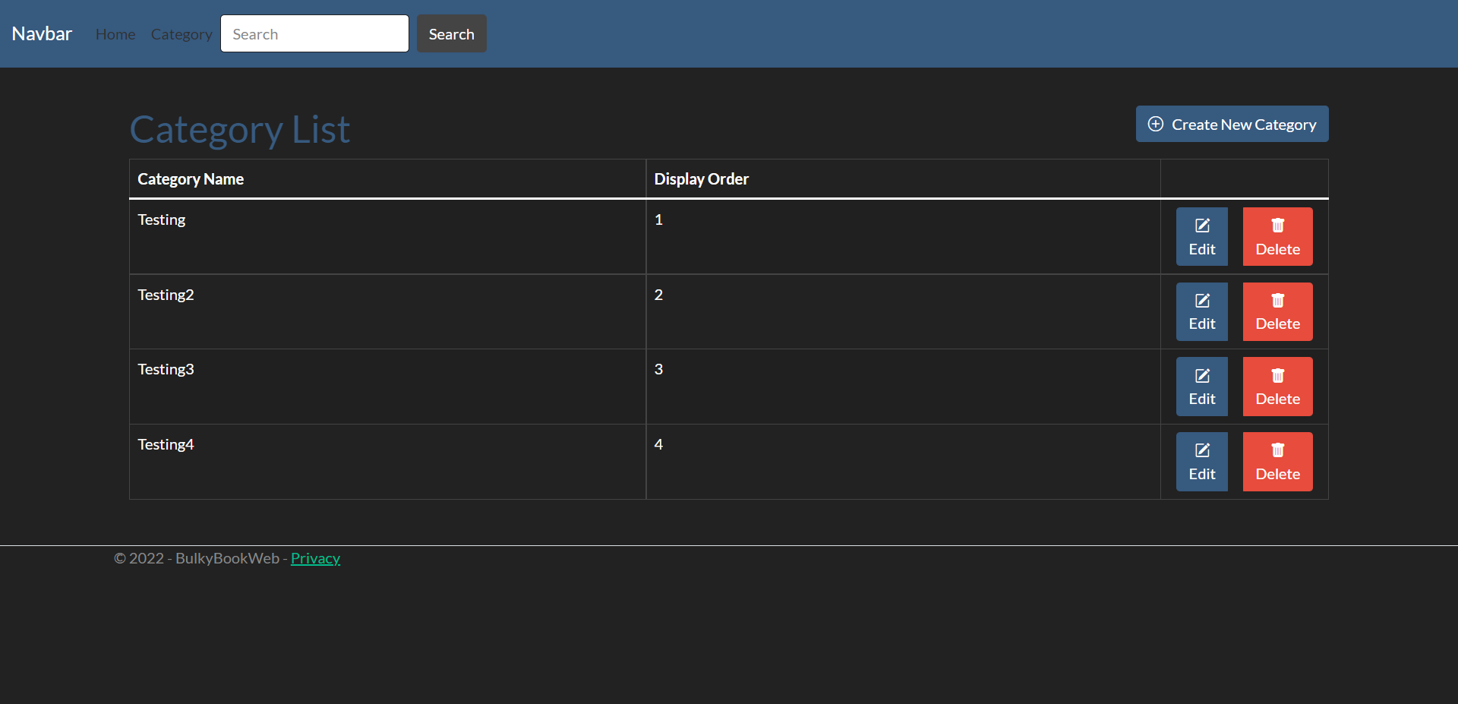Open the Privacy link in the footer

pos(315,557)
